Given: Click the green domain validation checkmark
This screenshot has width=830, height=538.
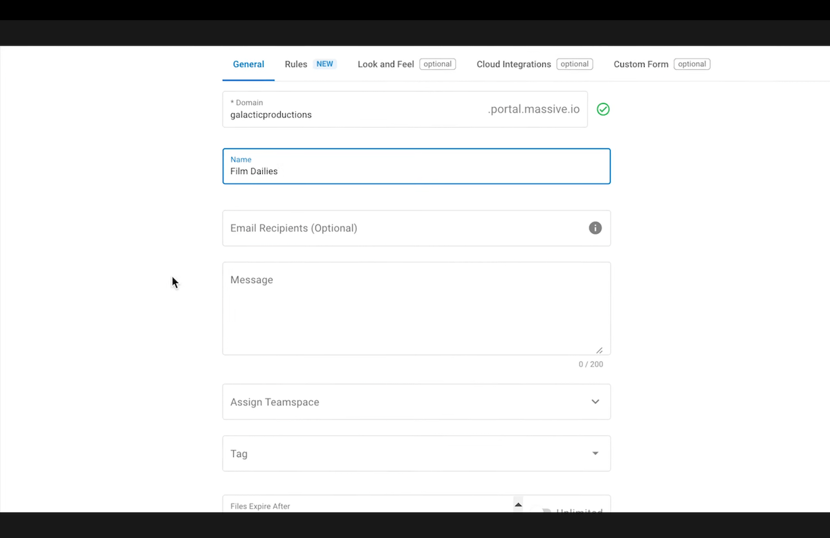Looking at the screenshot, I should (x=603, y=109).
